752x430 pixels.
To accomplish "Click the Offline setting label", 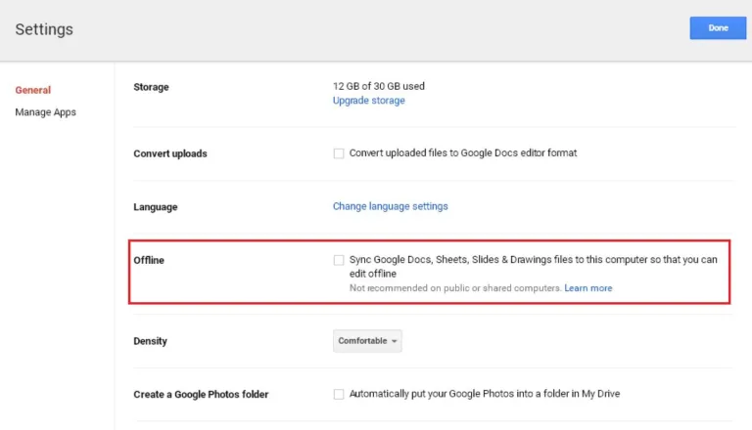I will [149, 260].
